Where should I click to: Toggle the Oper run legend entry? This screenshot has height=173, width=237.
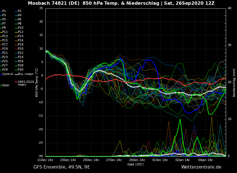(6, 85)
